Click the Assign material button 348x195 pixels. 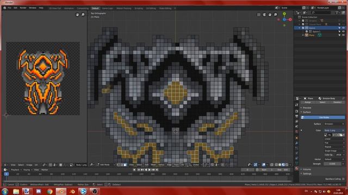308,102
